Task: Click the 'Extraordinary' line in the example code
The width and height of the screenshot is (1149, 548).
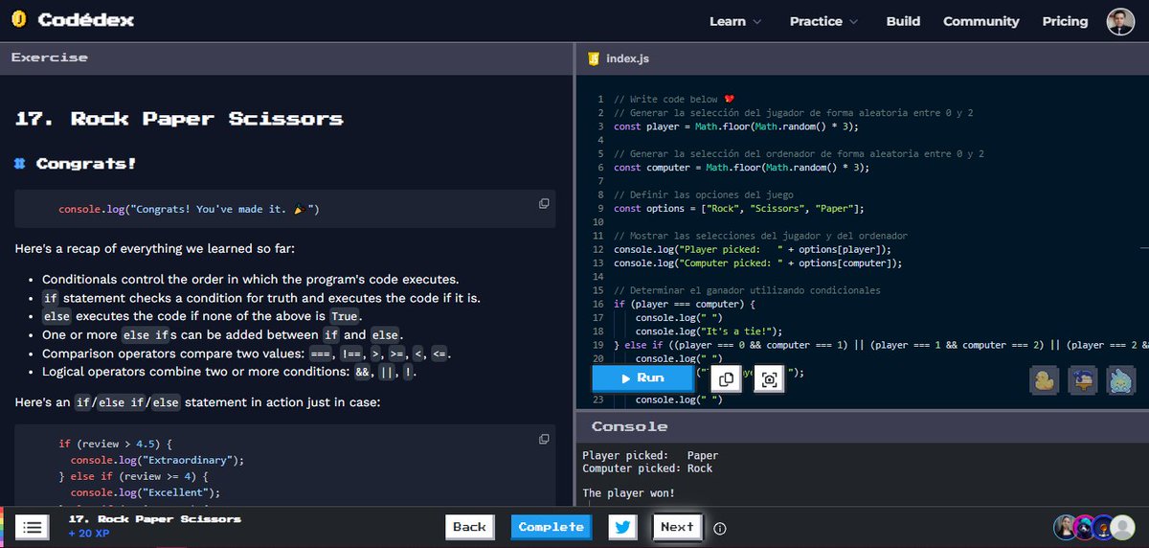Action: [x=157, y=459]
